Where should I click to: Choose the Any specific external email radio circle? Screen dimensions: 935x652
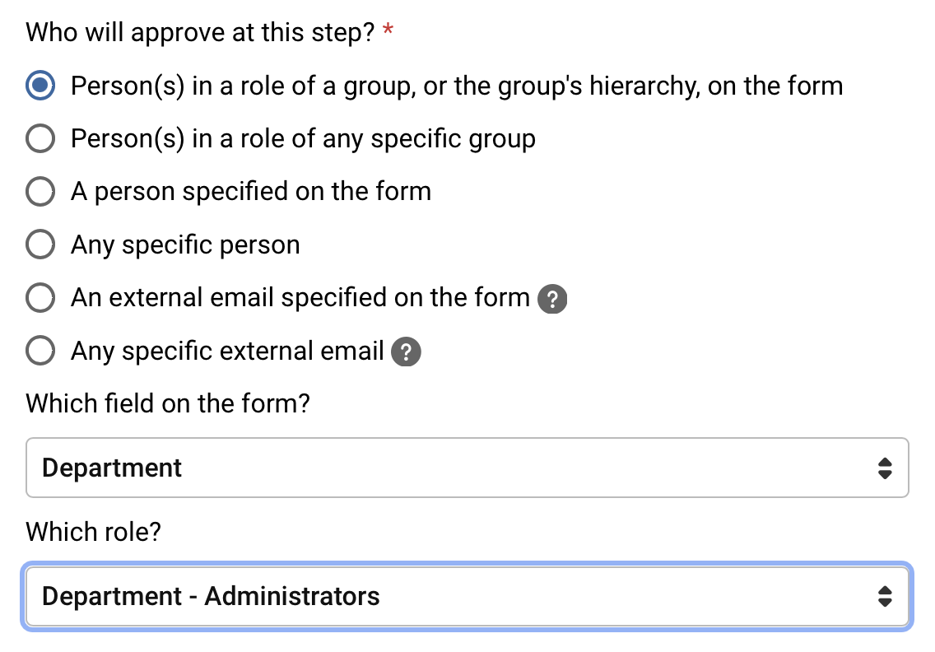point(41,352)
